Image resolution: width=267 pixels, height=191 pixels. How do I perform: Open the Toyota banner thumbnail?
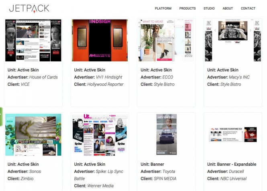167,134
